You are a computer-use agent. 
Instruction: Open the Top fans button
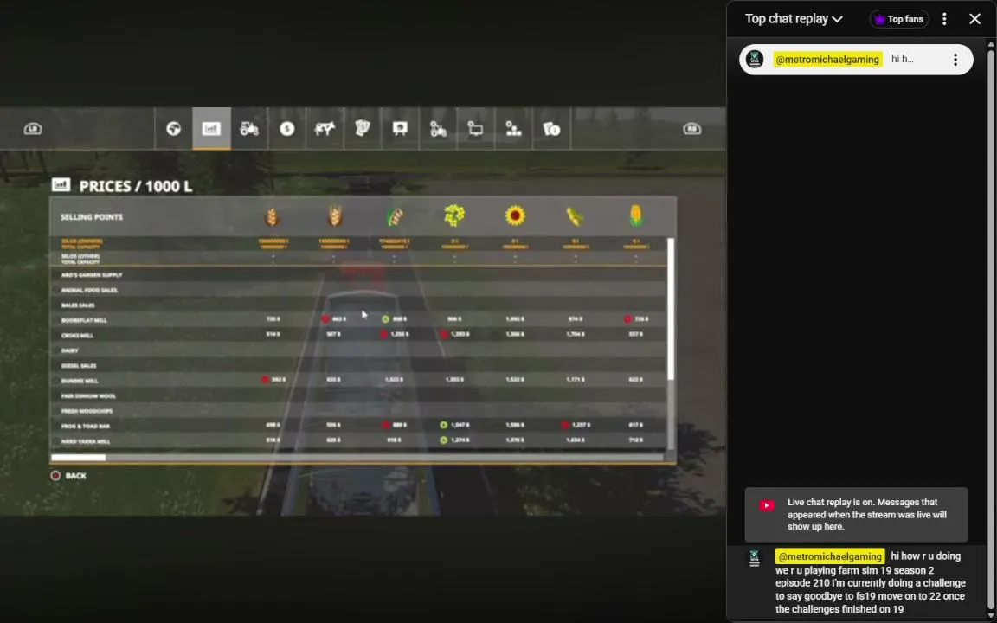[899, 19]
